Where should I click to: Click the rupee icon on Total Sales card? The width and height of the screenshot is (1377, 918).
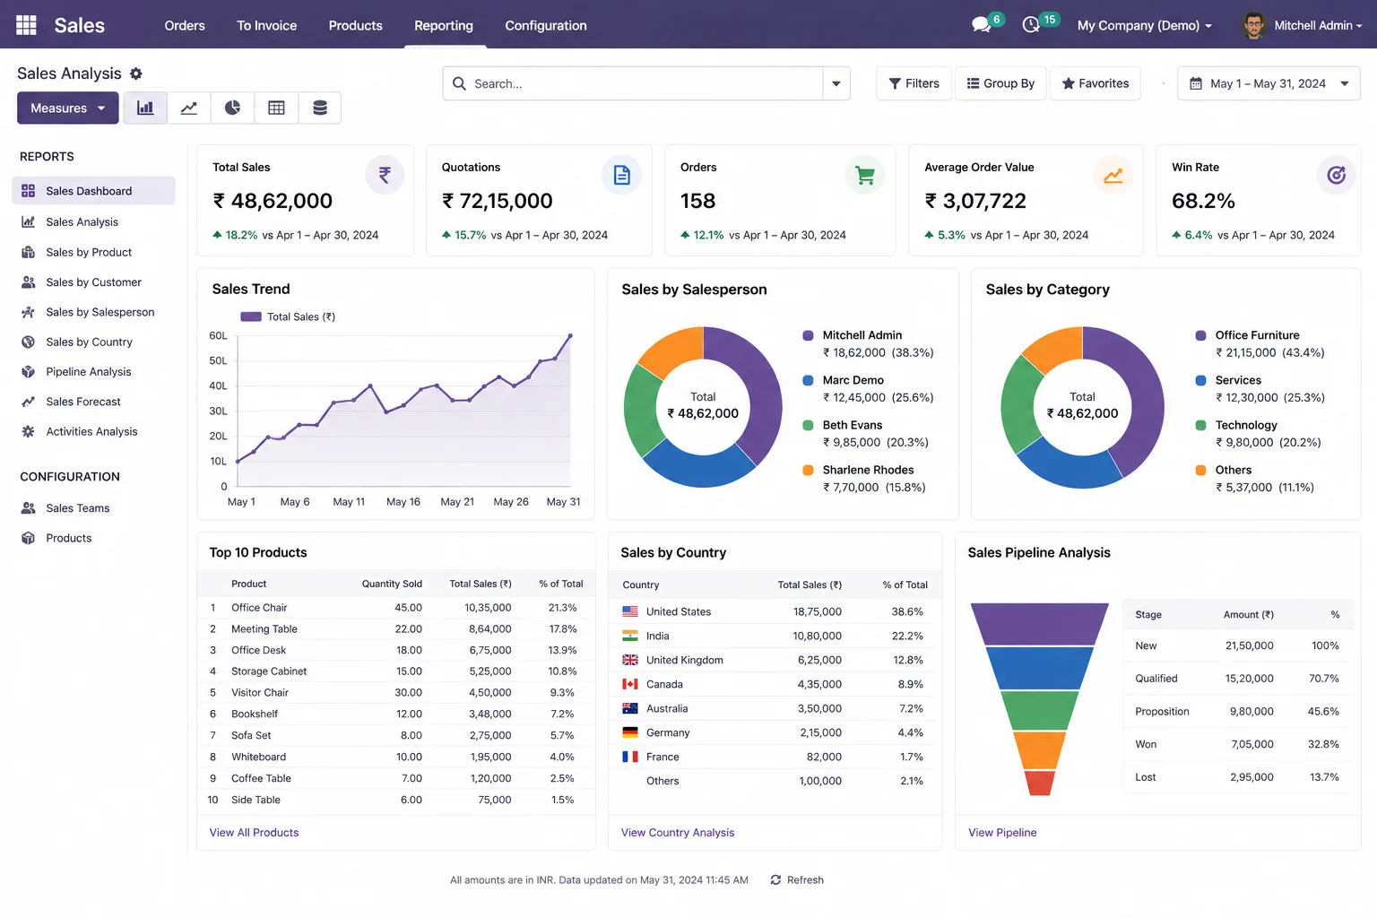385,175
